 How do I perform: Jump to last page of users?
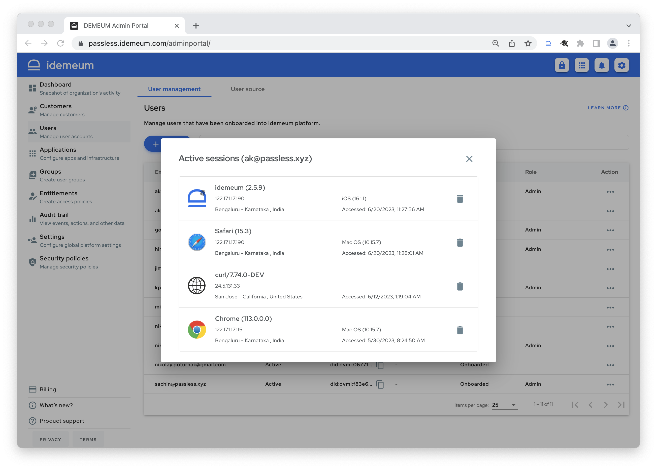621,405
